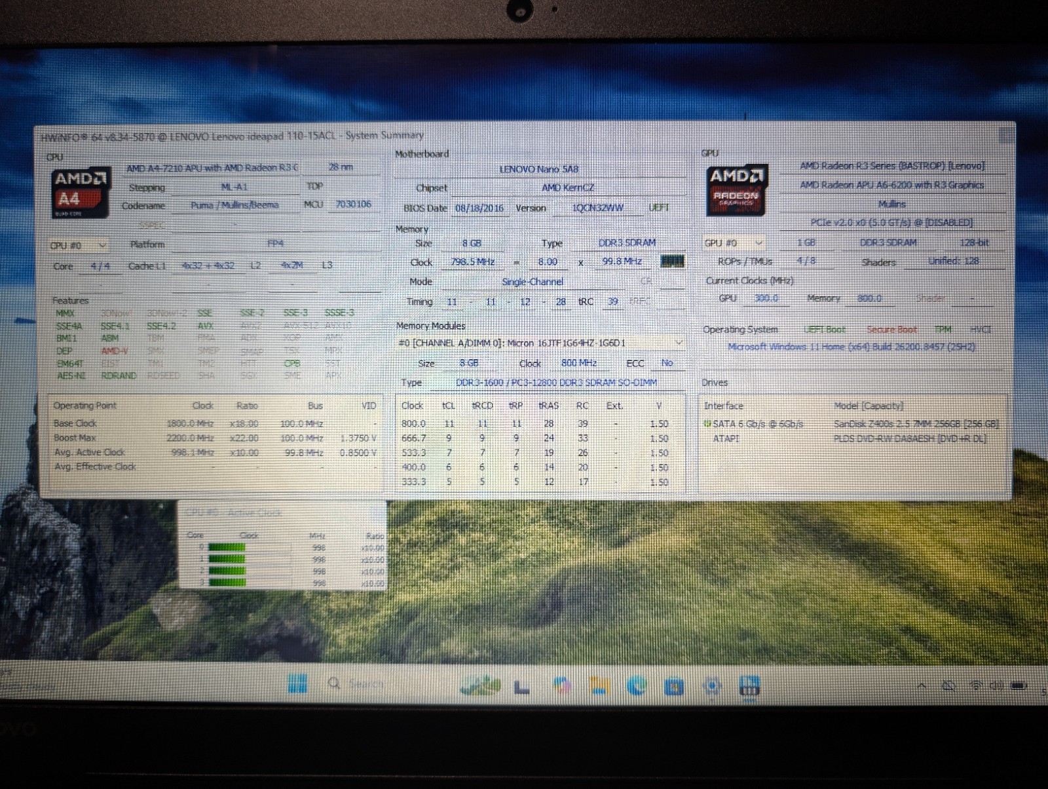Click the AMD Radeon R3 Series (BASTROP) field
Screen dimensions: 1048x789
pyautogui.click(x=892, y=166)
